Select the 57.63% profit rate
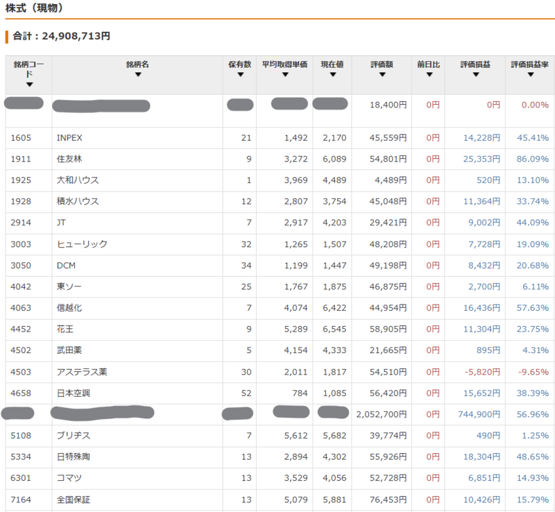555x512 pixels. (533, 308)
